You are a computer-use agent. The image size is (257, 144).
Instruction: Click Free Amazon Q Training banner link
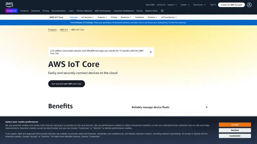click(128, 23)
